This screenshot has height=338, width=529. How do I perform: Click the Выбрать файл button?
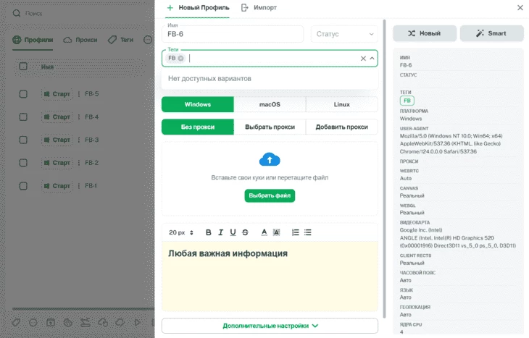pyautogui.click(x=270, y=196)
